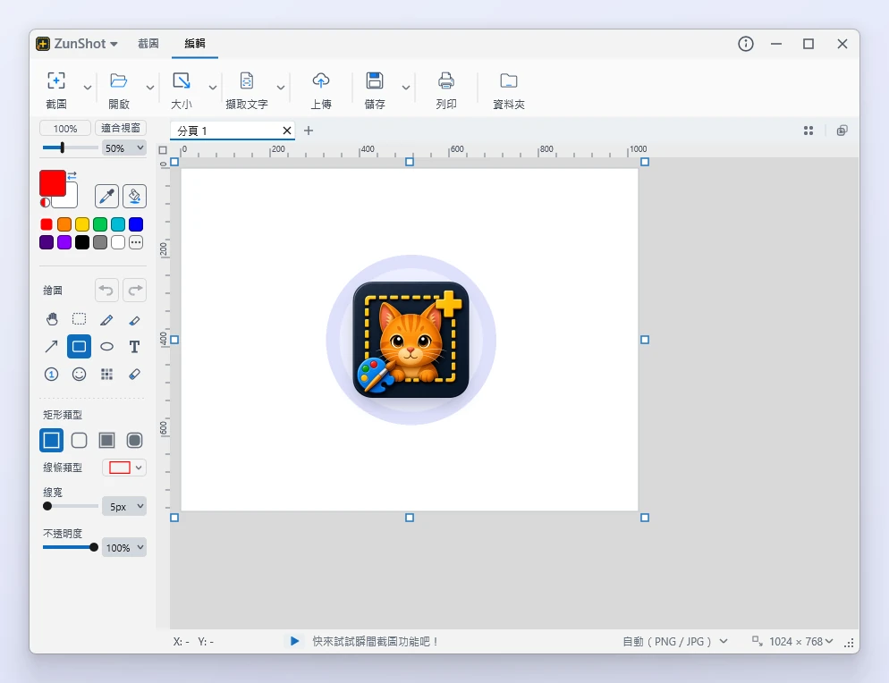
Task: Switch to the 編輯 tab
Action: pyautogui.click(x=194, y=44)
